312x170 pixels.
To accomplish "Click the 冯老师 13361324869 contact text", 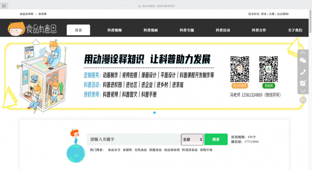I will coord(255,95).
